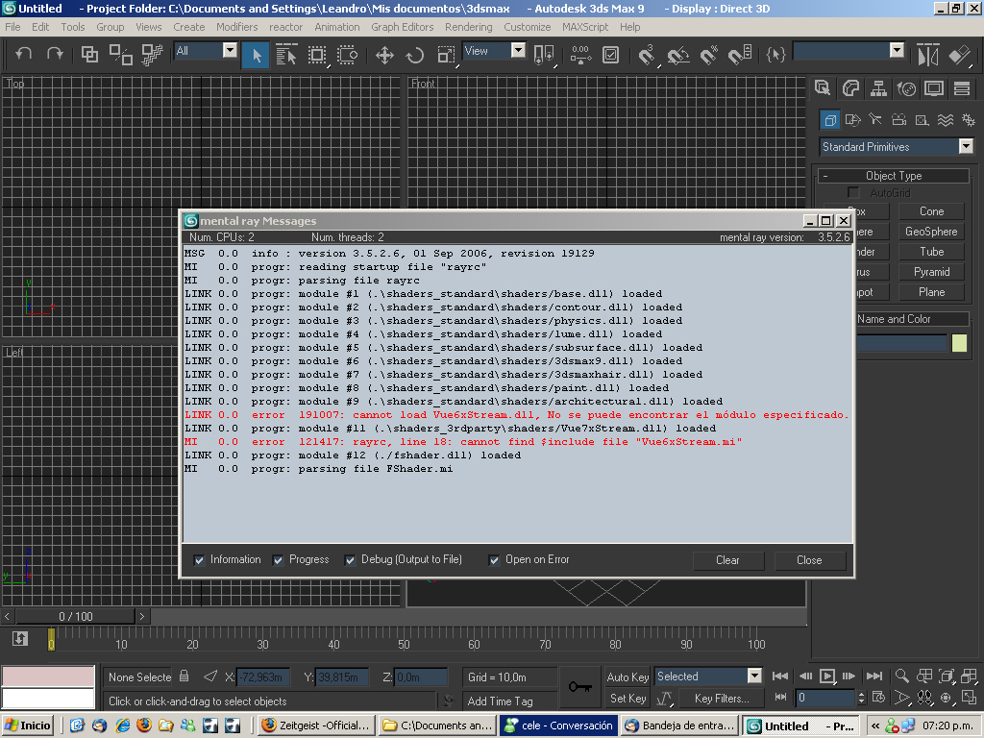Click the 0 / 100 time slider
The height and width of the screenshot is (738, 984).
pyautogui.click(x=75, y=616)
